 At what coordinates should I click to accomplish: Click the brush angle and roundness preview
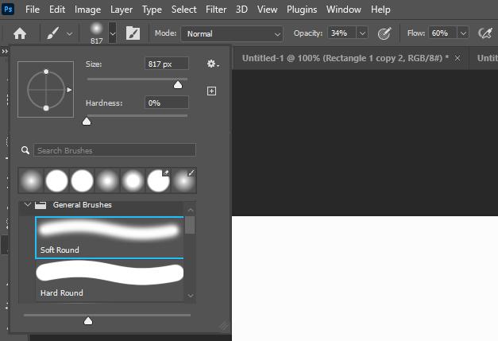click(x=46, y=90)
